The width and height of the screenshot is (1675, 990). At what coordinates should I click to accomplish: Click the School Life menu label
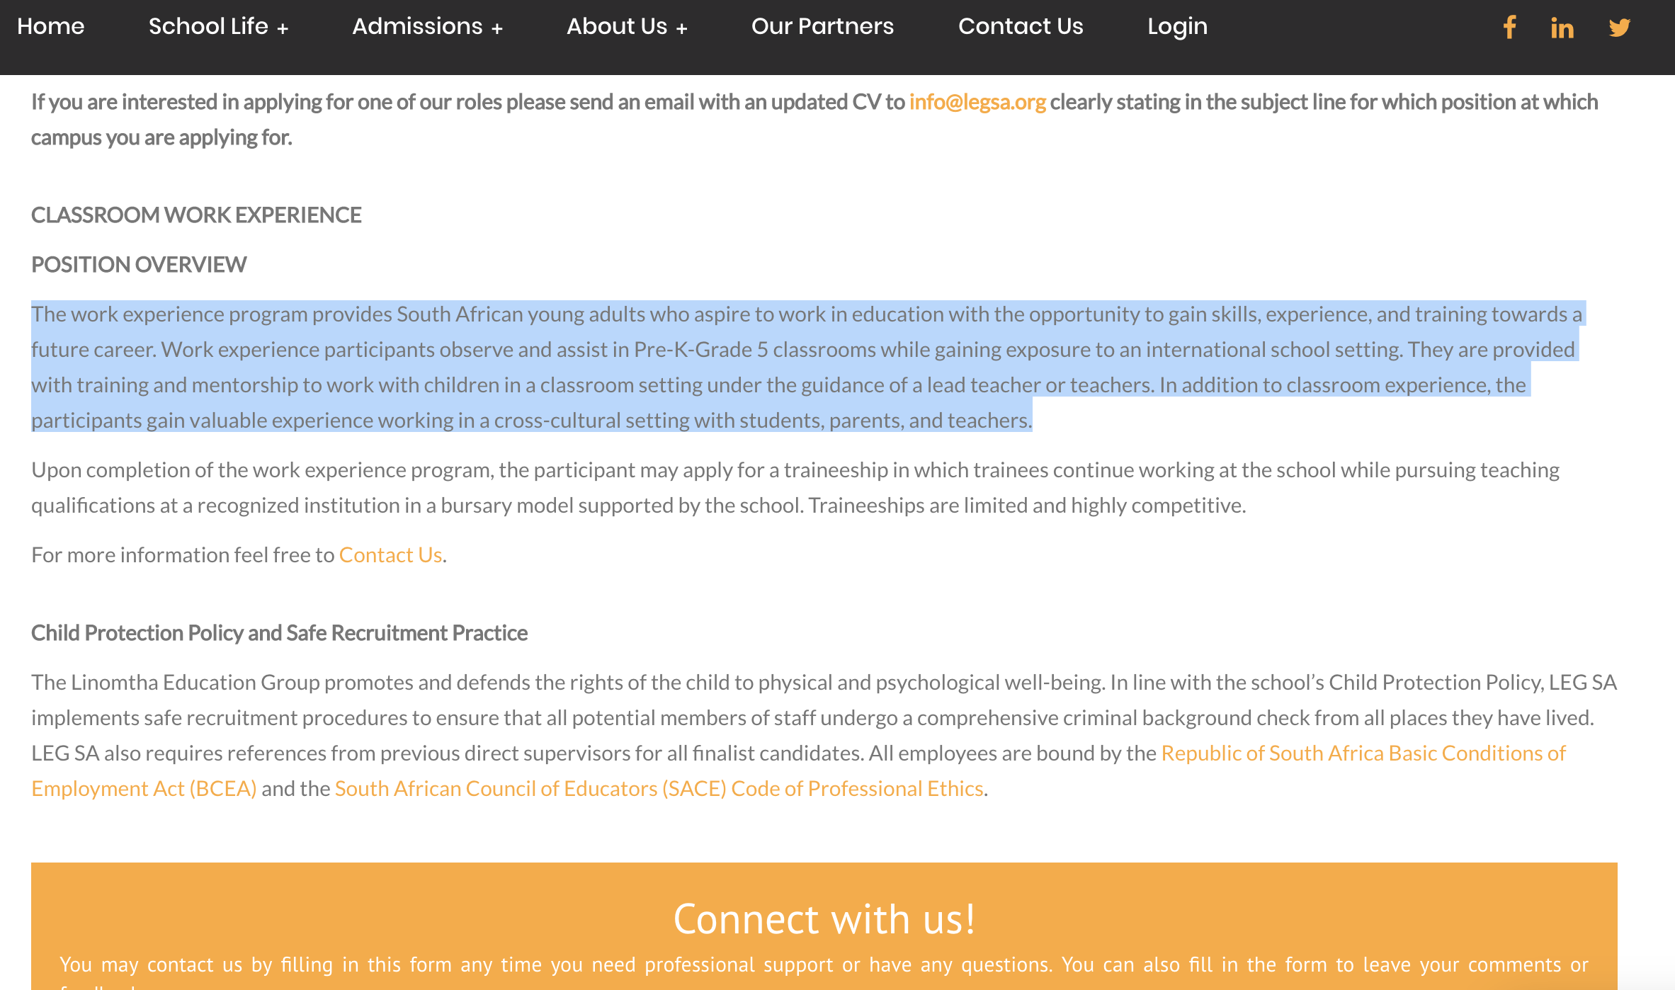coord(208,26)
